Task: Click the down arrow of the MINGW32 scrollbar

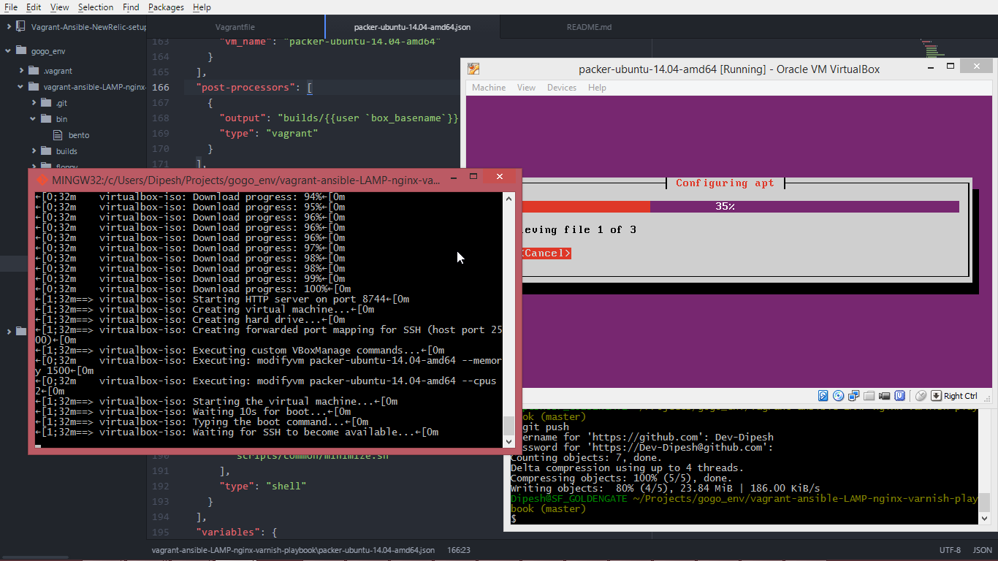Action: [x=509, y=441]
